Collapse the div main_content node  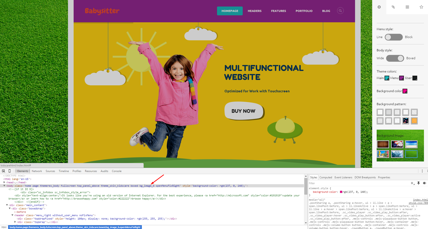click(7, 205)
